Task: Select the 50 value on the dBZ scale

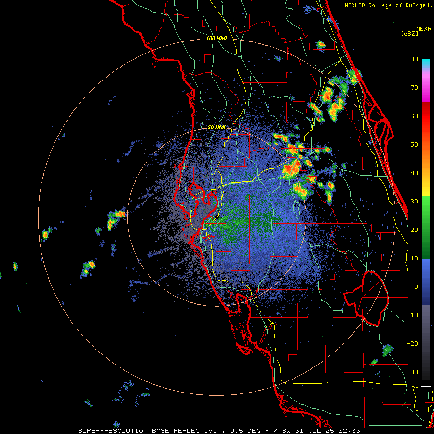Action: 414,145
